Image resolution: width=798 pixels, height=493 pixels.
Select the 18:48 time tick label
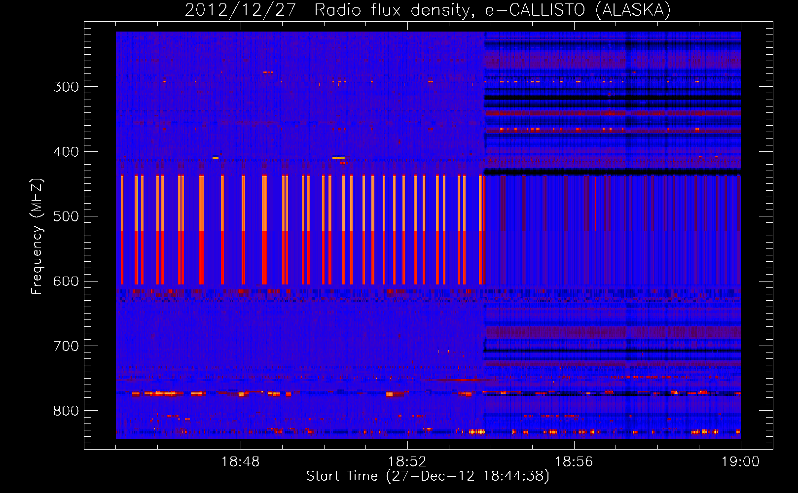pos(241,462)
